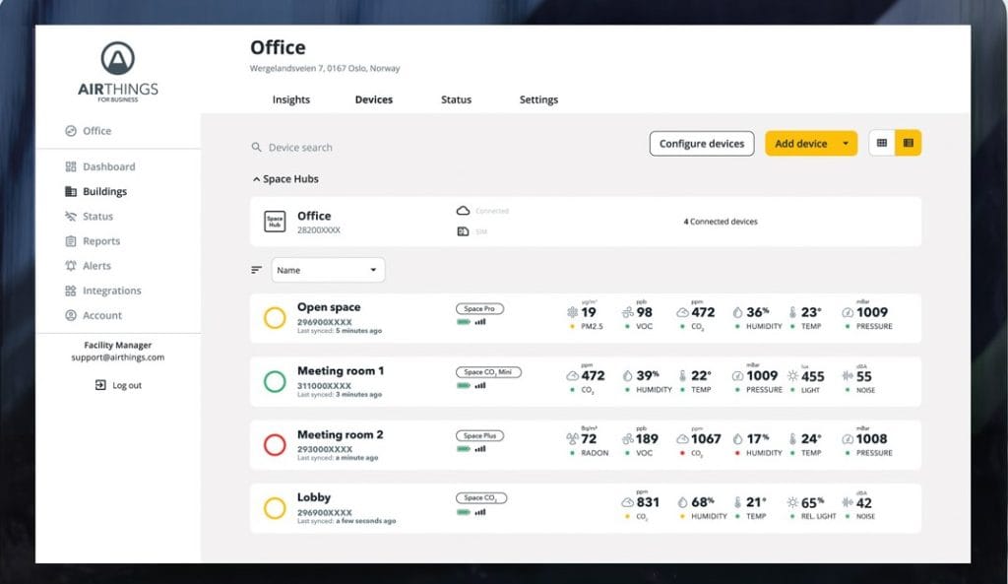The image size is (1008, 584).
Task: Collapse the Space Hubs section
Action: coord(257,180)
